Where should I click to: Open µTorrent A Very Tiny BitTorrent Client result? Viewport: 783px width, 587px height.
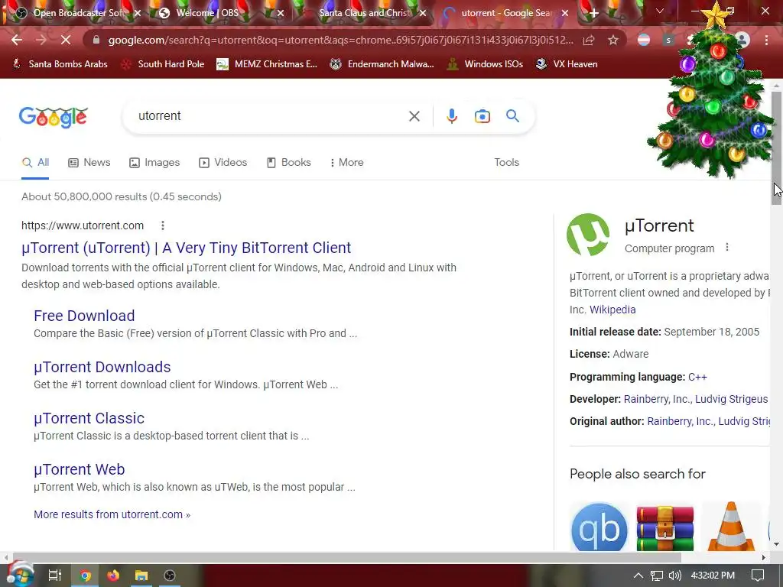[187, 248]
